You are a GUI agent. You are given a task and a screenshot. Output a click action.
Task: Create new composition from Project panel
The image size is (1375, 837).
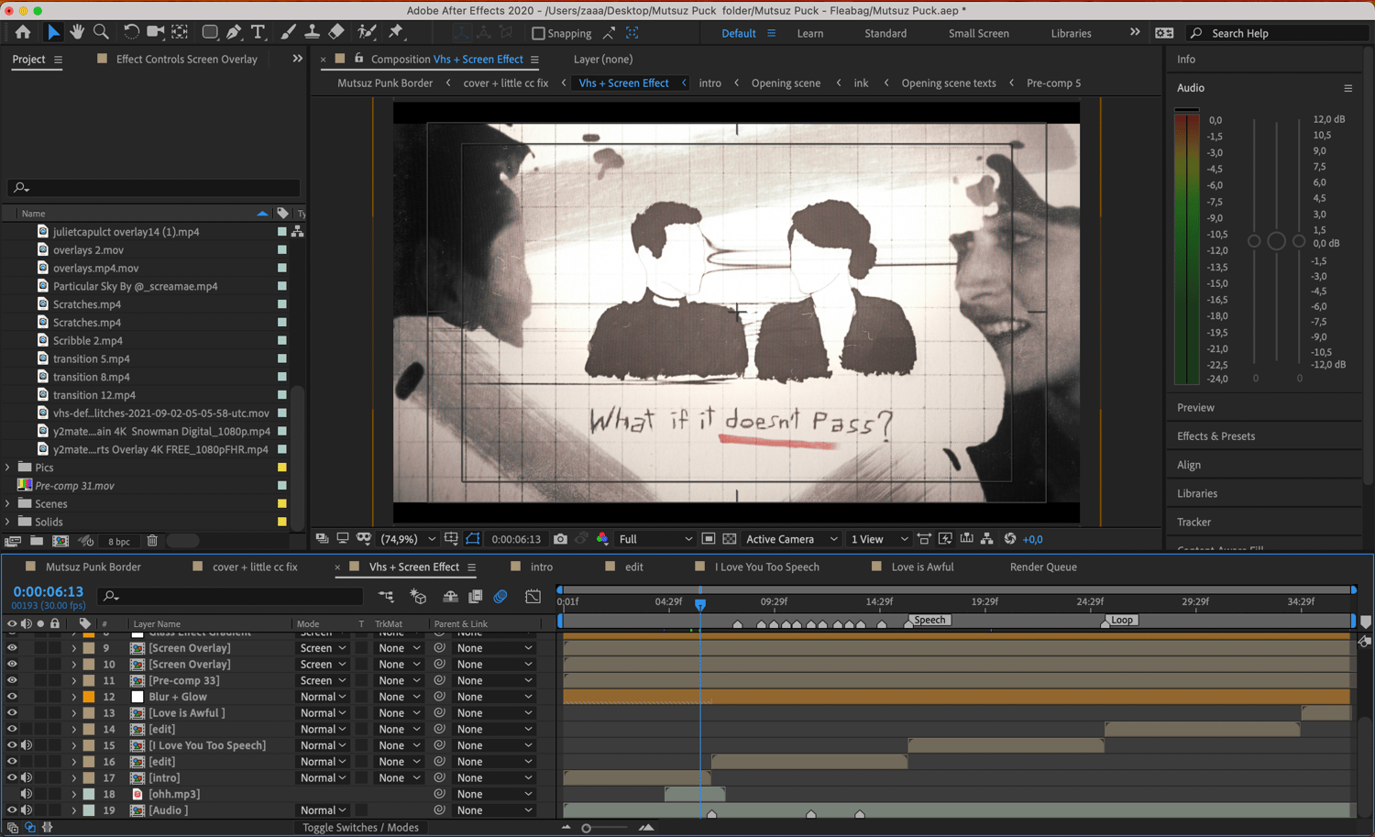tap(60, 541)
